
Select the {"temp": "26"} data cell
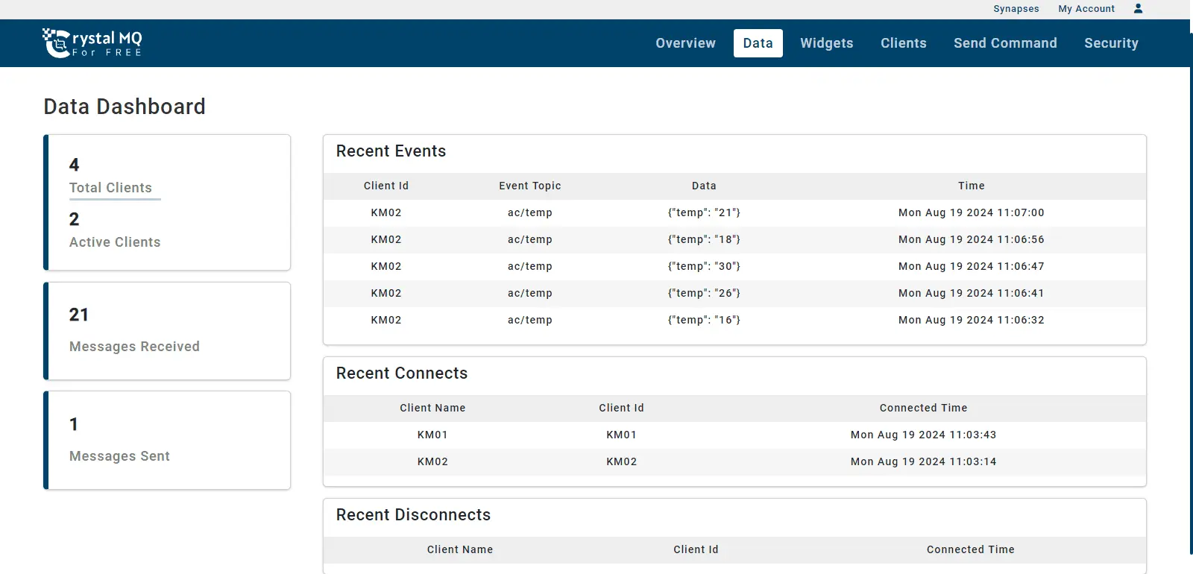pyautogui.click(x=704, y=293)
